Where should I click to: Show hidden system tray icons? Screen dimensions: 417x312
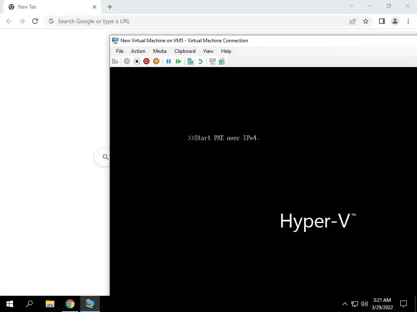[x=345, y=304]
